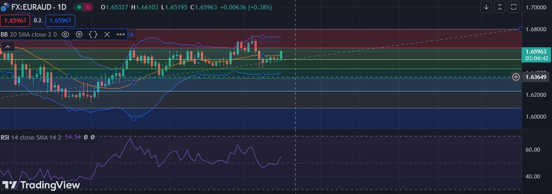Click the pink approximate data status icon
This screenshot has width=552, height=194.
tap(88, 7)
